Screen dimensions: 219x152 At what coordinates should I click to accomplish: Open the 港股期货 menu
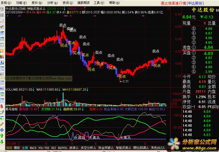[83, 3]
